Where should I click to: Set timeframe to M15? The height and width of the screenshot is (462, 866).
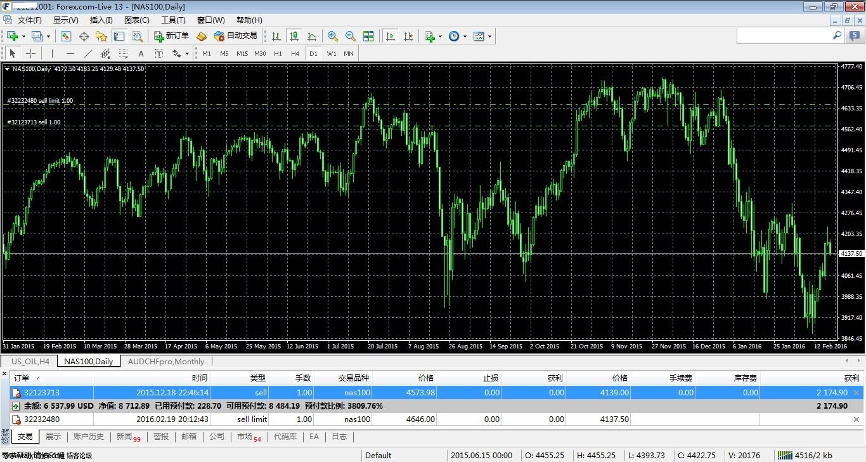(242, 53)
